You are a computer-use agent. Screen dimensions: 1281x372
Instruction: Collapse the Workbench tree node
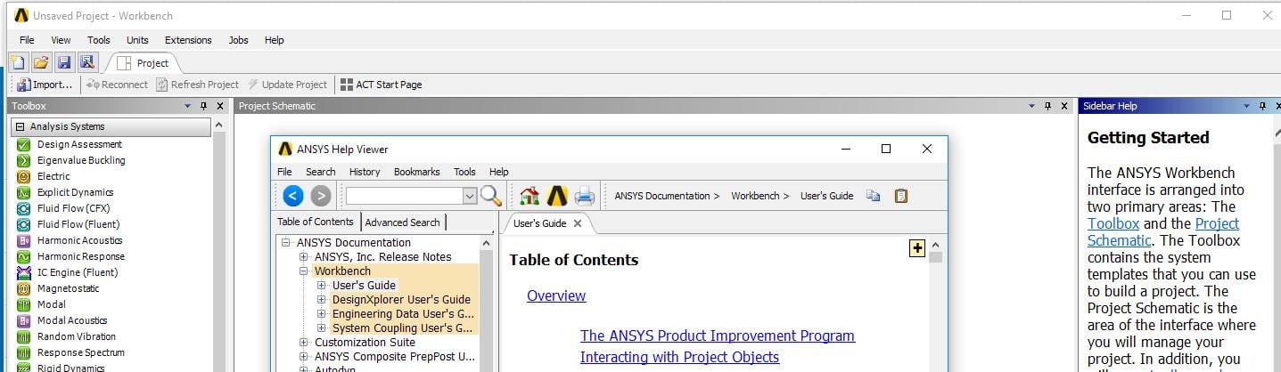[x=304, y=271]
